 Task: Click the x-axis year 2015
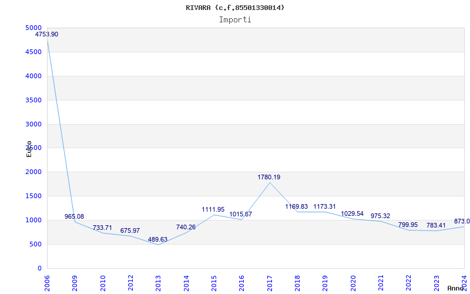point(214,283)
